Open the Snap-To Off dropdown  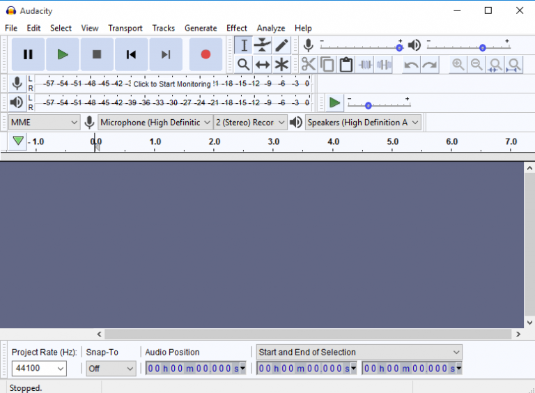tap(111, 369)
